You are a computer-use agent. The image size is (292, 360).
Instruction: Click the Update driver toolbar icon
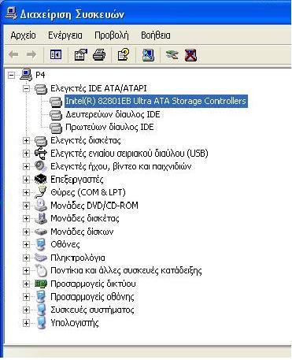pos(172,55)
